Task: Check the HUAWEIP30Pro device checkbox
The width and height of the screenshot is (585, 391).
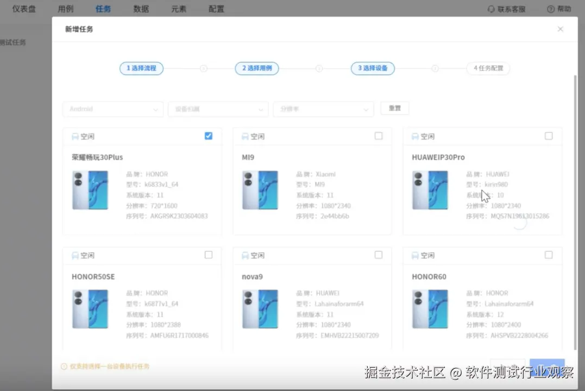Action: click(549, 136)
